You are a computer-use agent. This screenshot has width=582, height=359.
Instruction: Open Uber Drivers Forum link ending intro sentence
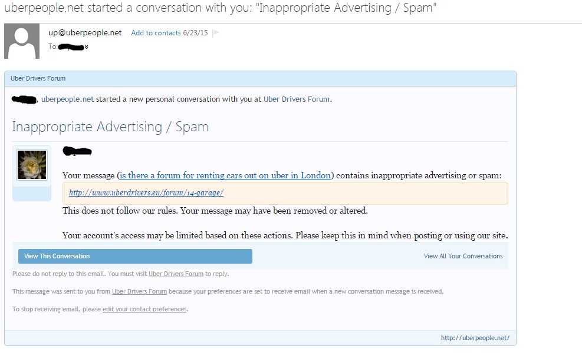(x=297, y=99)
